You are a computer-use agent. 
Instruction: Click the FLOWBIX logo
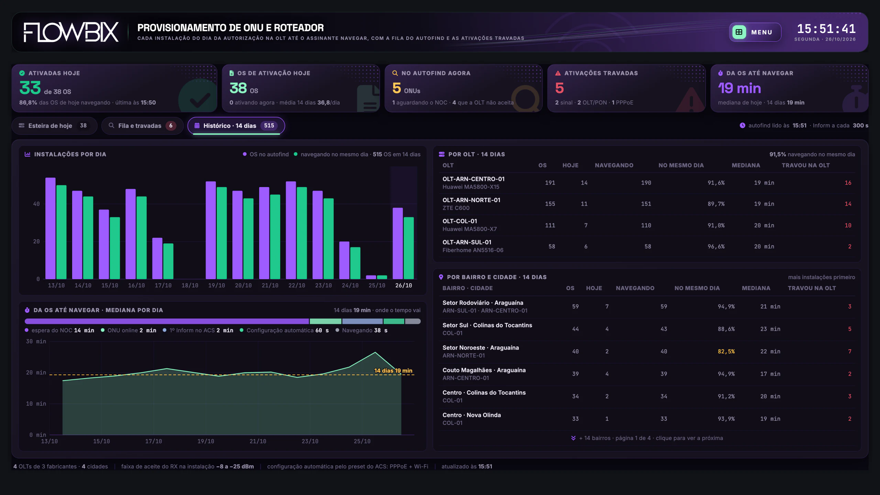(x=71, y=32)
